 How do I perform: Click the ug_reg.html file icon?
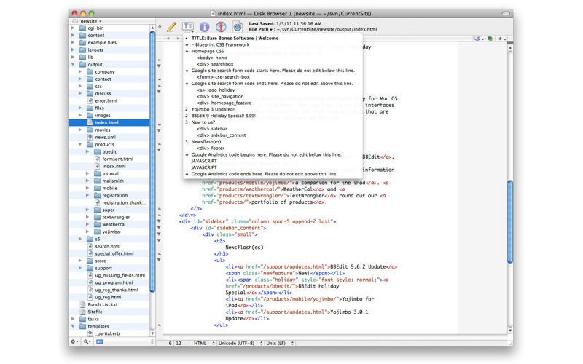90,297
